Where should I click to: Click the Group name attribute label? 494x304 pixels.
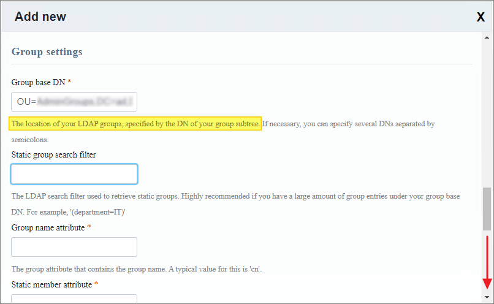tap(48, 227)
